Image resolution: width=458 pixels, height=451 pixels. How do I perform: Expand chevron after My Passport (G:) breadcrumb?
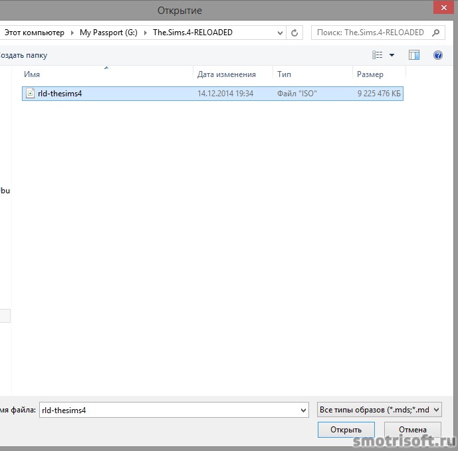point(145,33)
